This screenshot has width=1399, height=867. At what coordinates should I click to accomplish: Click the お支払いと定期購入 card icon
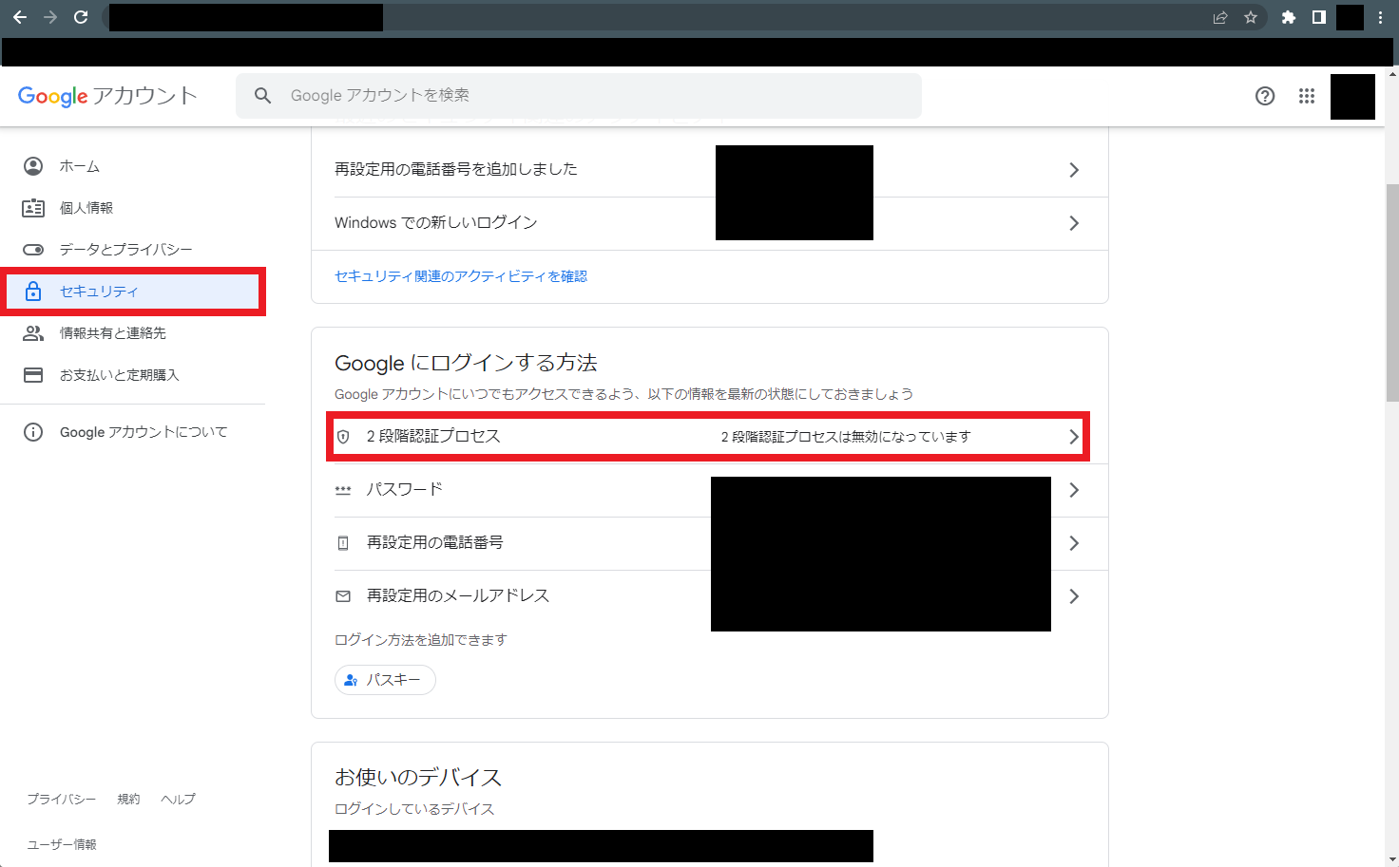point(33,375)
